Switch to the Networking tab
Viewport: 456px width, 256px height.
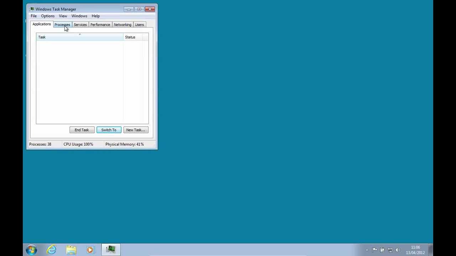click(123, 25)
